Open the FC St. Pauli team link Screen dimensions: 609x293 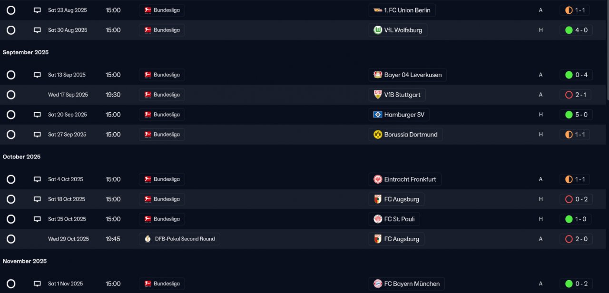(x=394, y=219)
